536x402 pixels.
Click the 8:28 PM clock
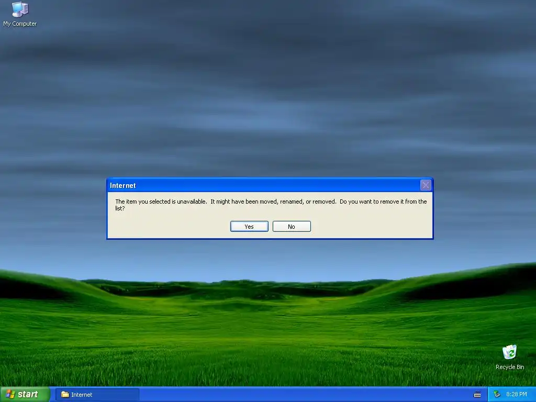[x=516, y=395]
